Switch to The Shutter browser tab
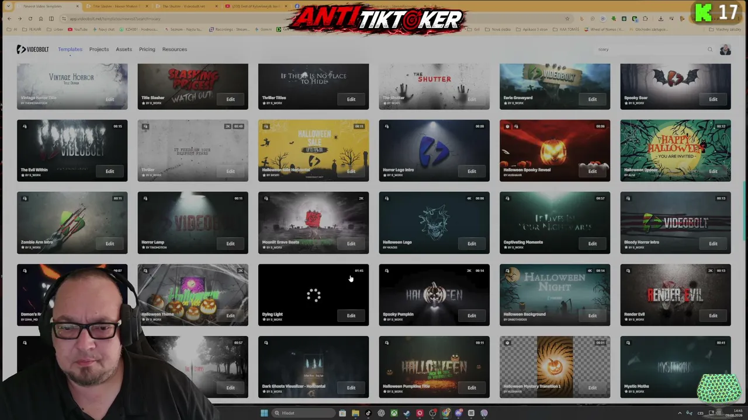Viewport: 748px width, 420px height. [x=188, y=6]
